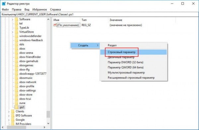This screenshot has height=130, width=199.
Task: Click the EFD Software folder icon
Action: coord(13,115)
